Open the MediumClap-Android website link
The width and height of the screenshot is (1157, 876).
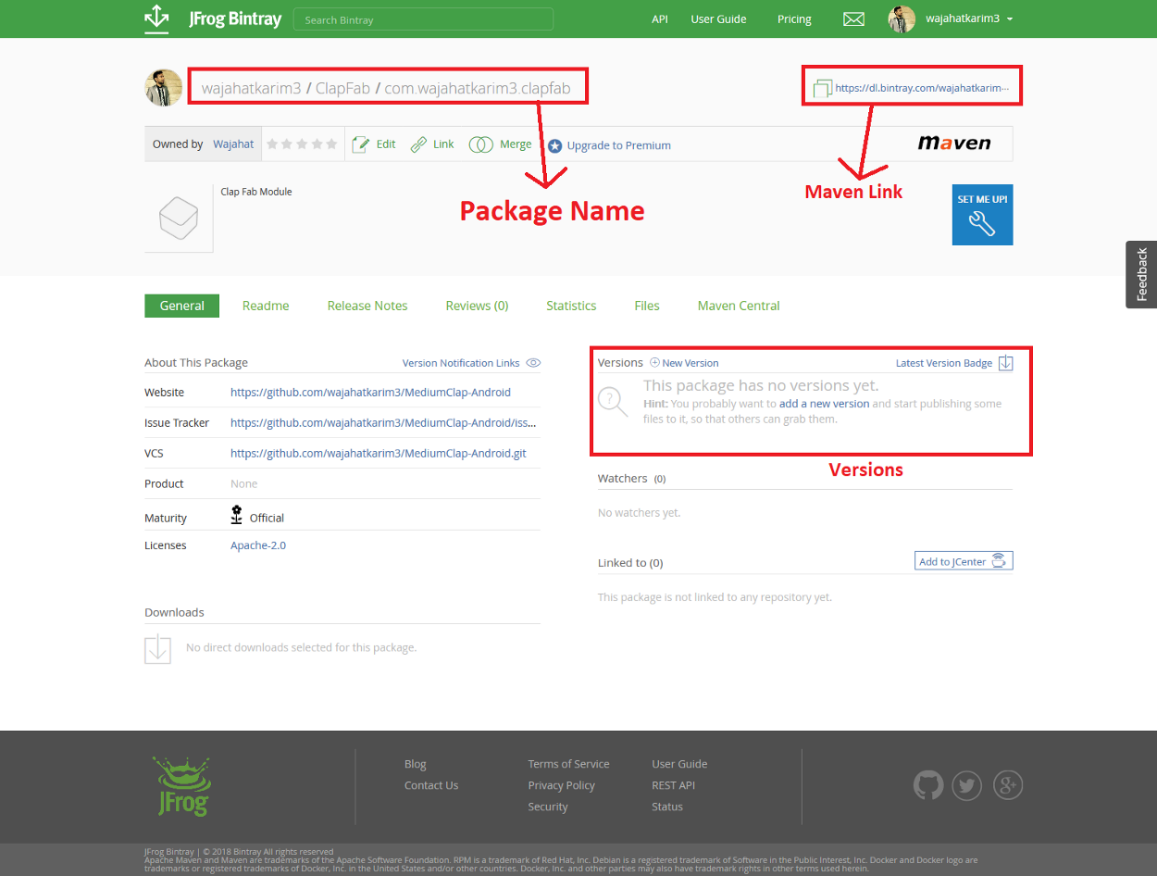[x=370, y=393]
